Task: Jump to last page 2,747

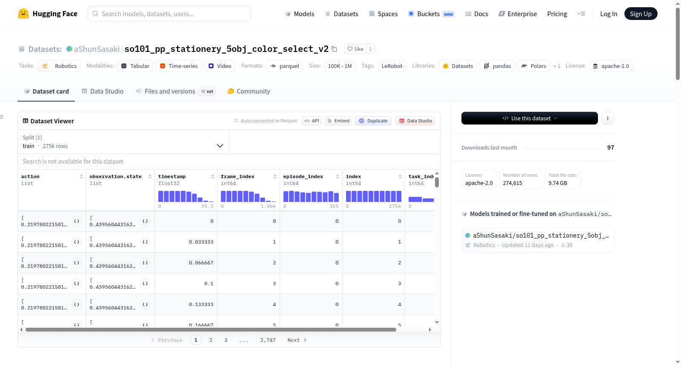Action: coord(268,340)
